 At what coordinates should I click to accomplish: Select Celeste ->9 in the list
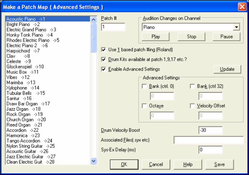tap(48, 61)
